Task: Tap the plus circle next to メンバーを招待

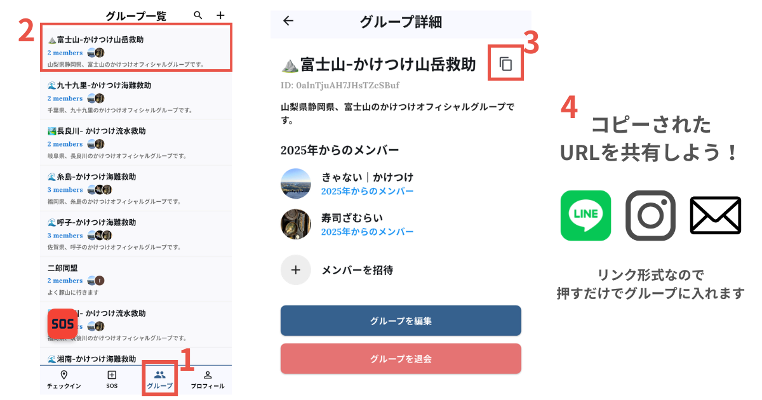Action: 296,270
